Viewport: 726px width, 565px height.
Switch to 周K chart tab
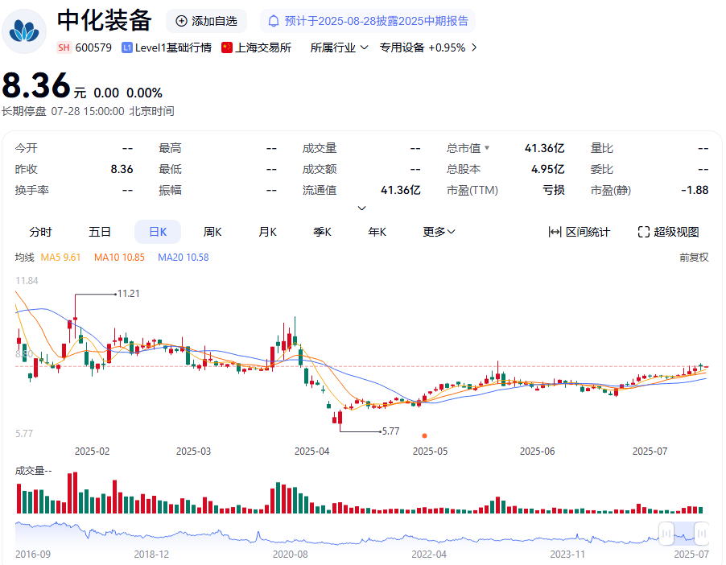212,232
